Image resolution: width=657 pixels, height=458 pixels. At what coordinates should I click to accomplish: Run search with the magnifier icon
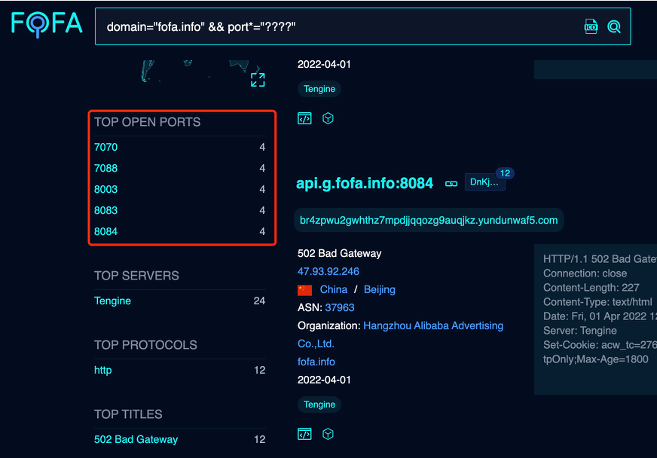pos(614,27)
